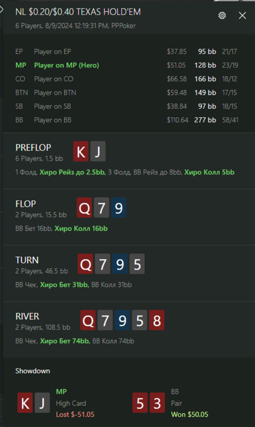Screen dimensions: 255x427
Task: Click the 'Хиро Бет 74bb' river action
Action: [65, 341]
